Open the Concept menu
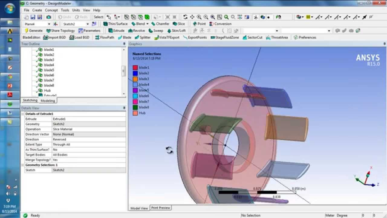The width and height of the screenshot is (387, 218). coord(51,10)
